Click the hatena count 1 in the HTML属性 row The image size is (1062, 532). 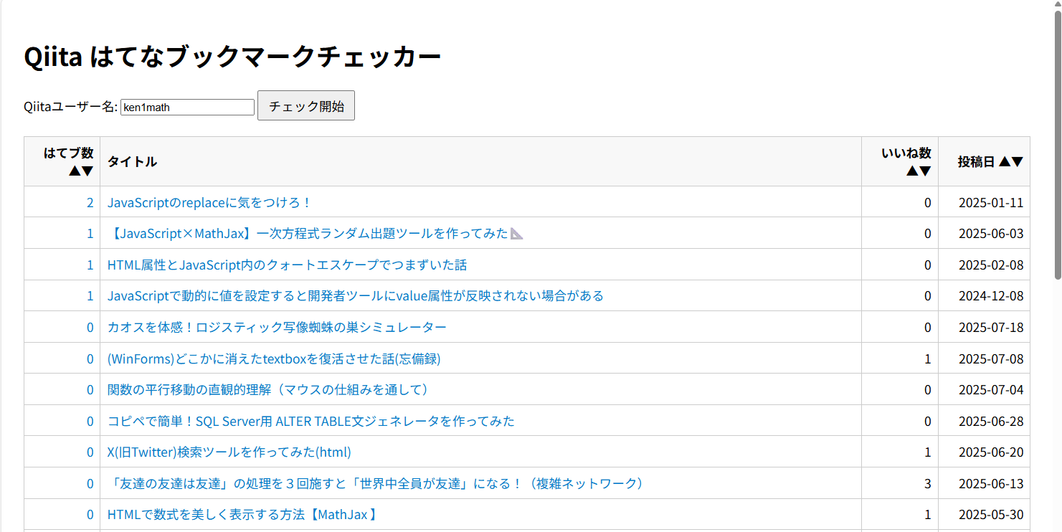90,265
